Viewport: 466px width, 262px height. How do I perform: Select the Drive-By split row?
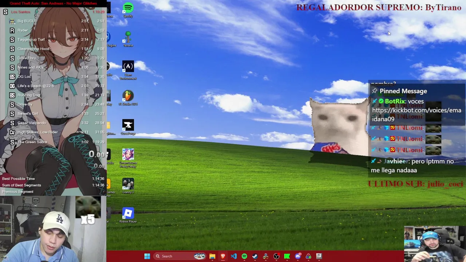(x=53, y=104)
